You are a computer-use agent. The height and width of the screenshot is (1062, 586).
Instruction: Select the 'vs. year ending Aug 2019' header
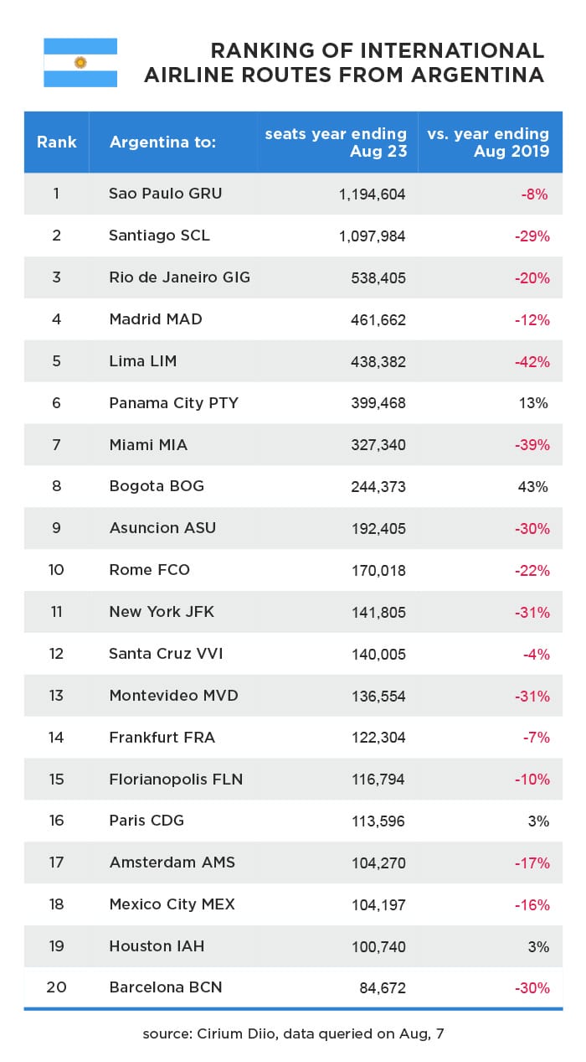[x=488, y=142]
